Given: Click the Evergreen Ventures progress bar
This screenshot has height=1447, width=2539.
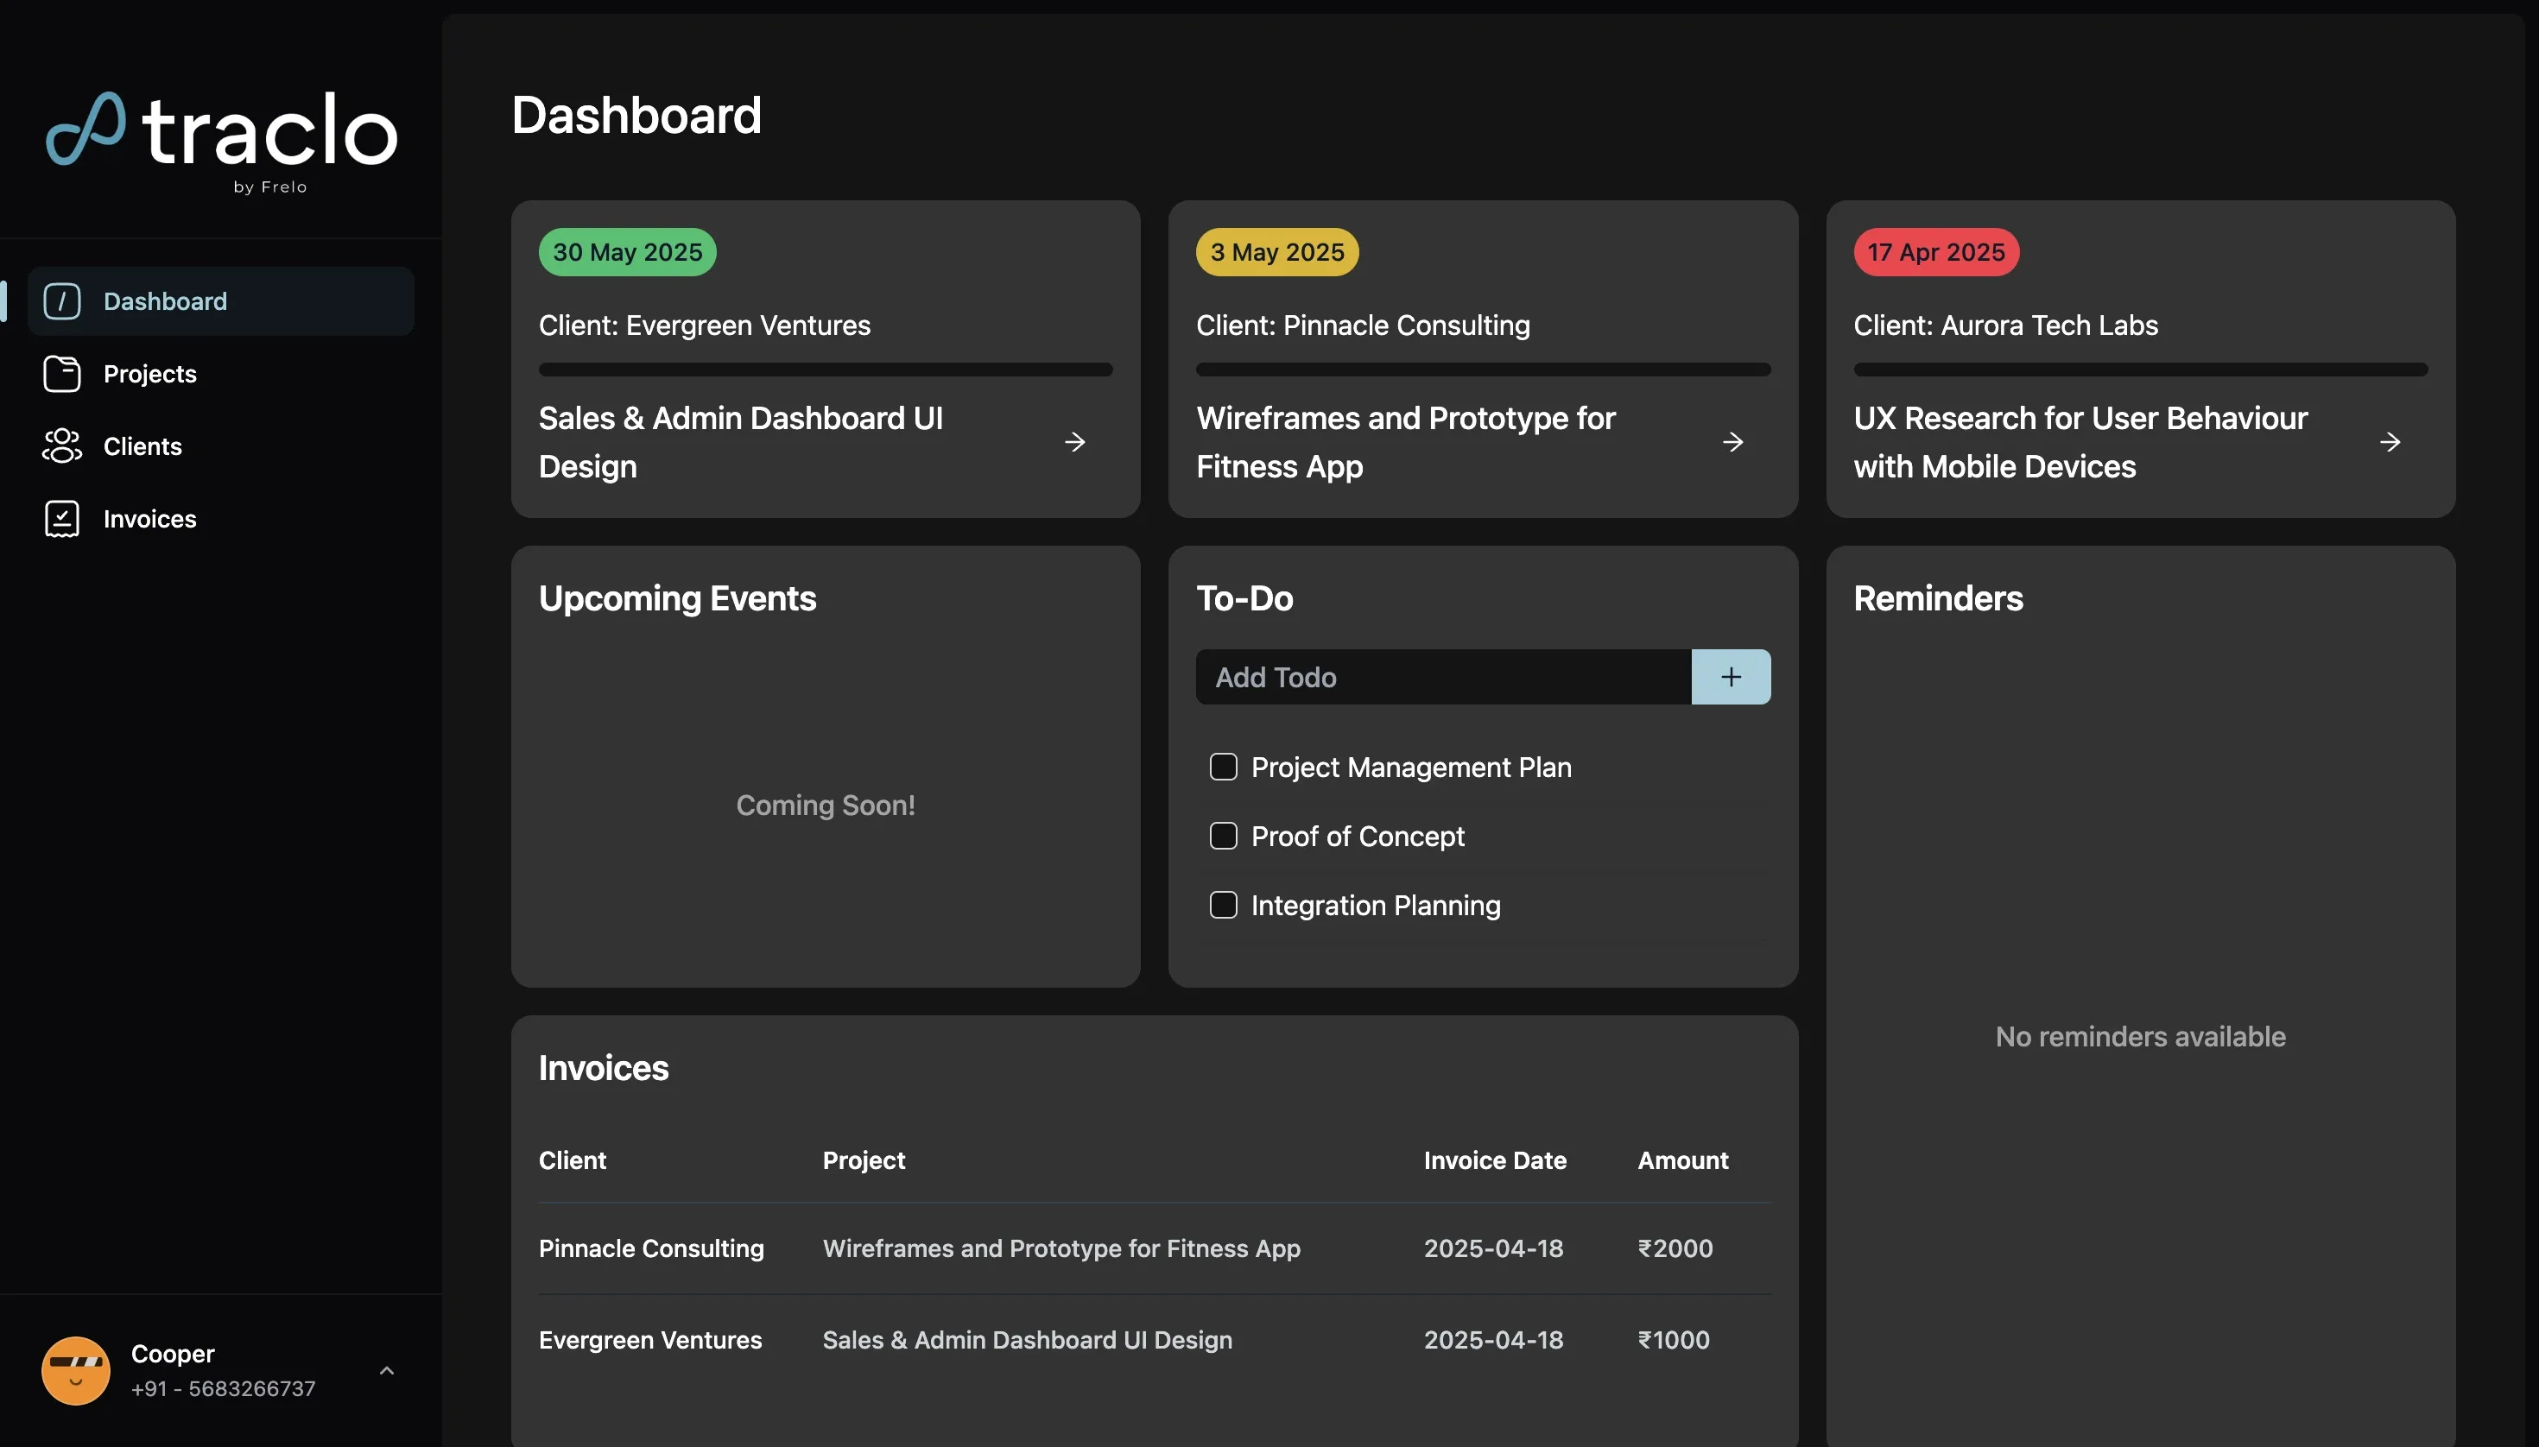Looking at the screenshot, I should [825, 370].
